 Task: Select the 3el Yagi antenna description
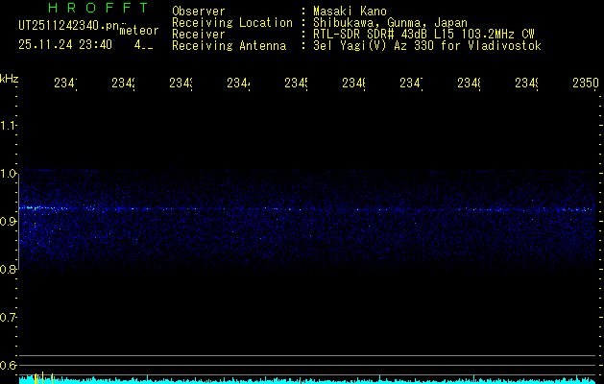pyautogui.click(x=426, y=45)
